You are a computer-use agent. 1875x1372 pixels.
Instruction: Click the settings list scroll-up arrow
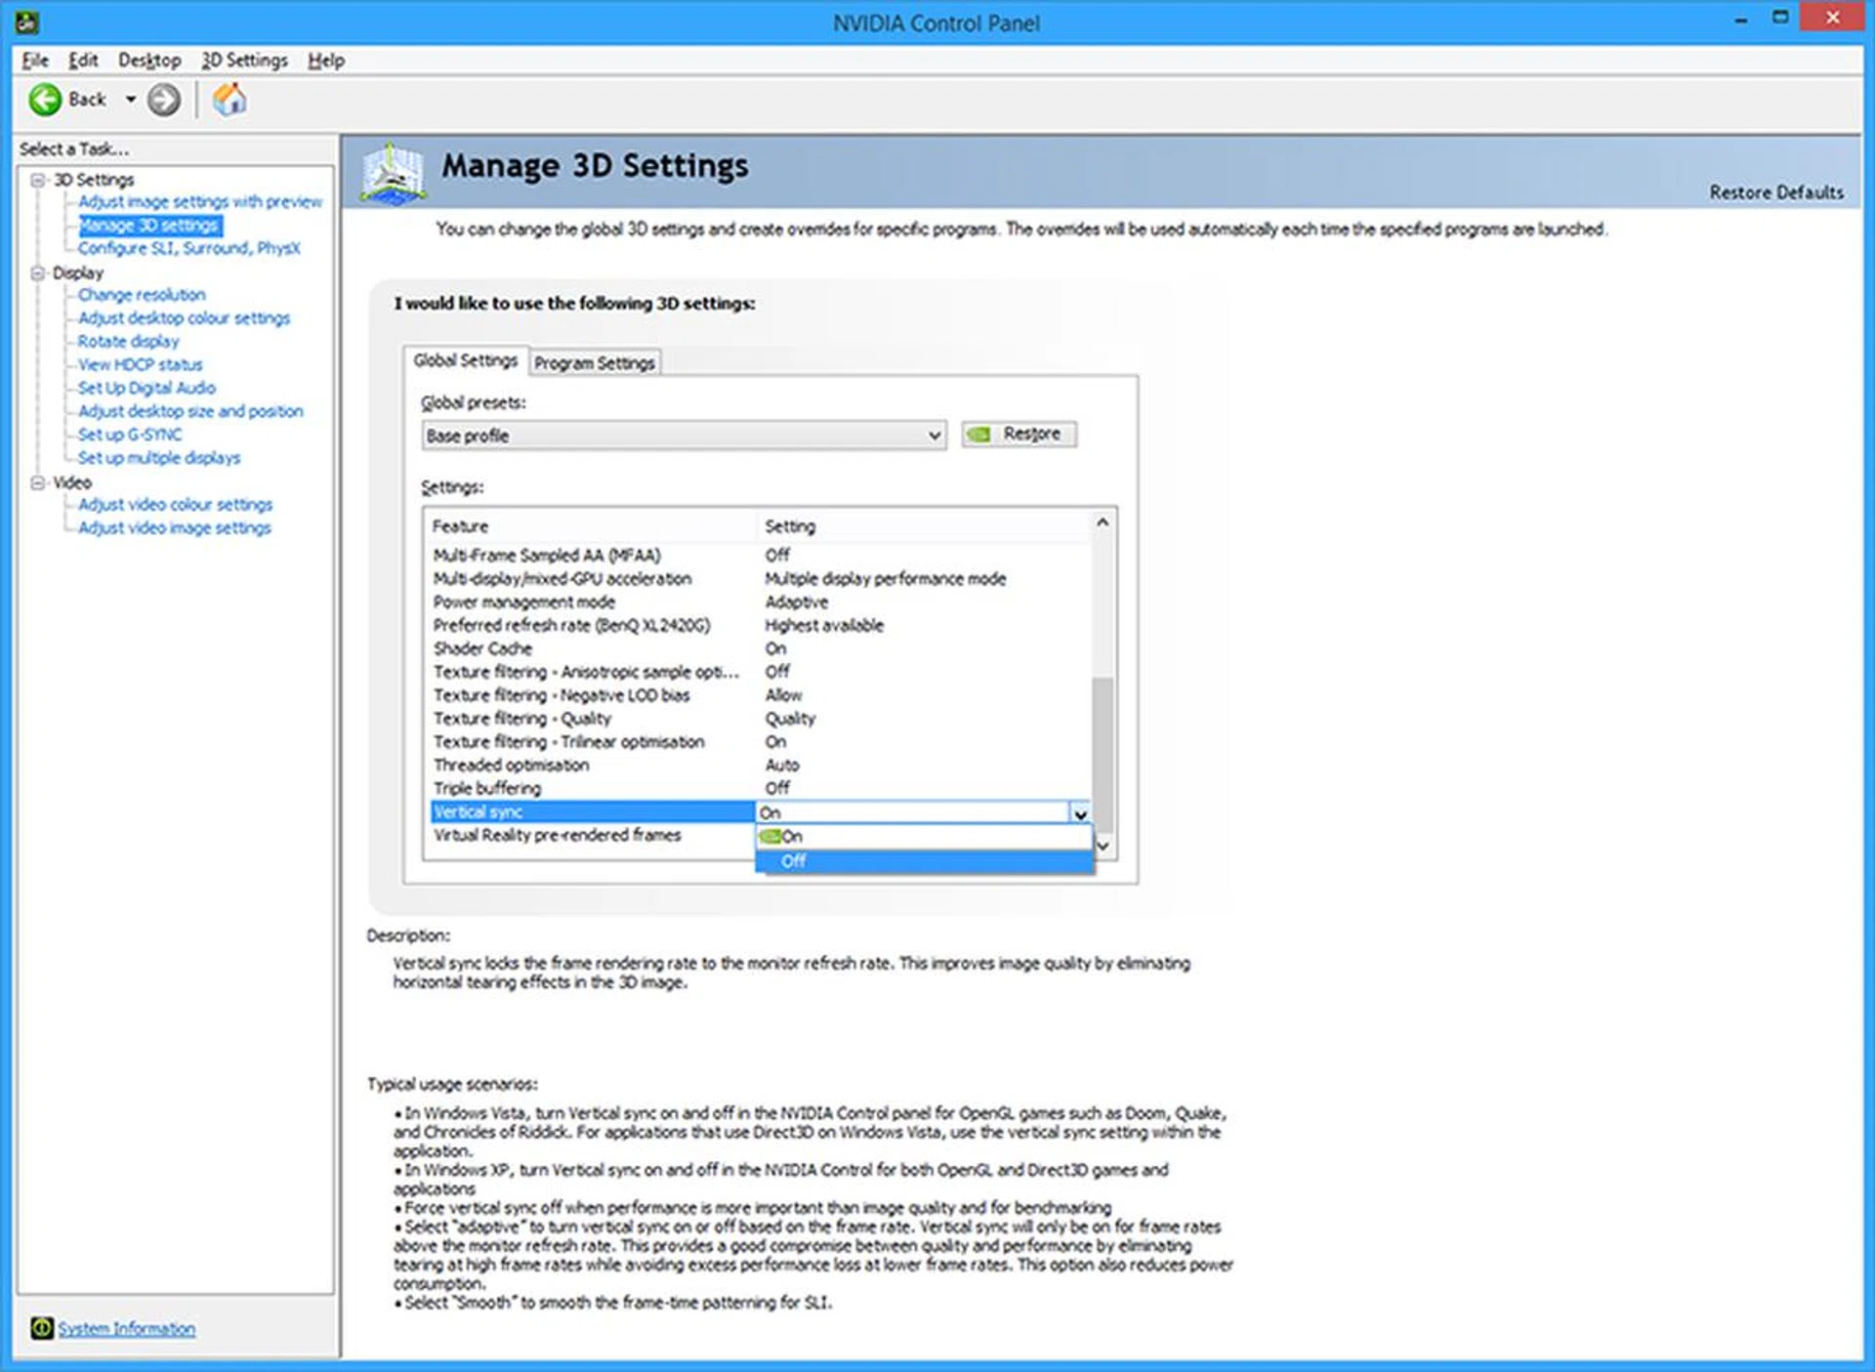click(1103, 523)
